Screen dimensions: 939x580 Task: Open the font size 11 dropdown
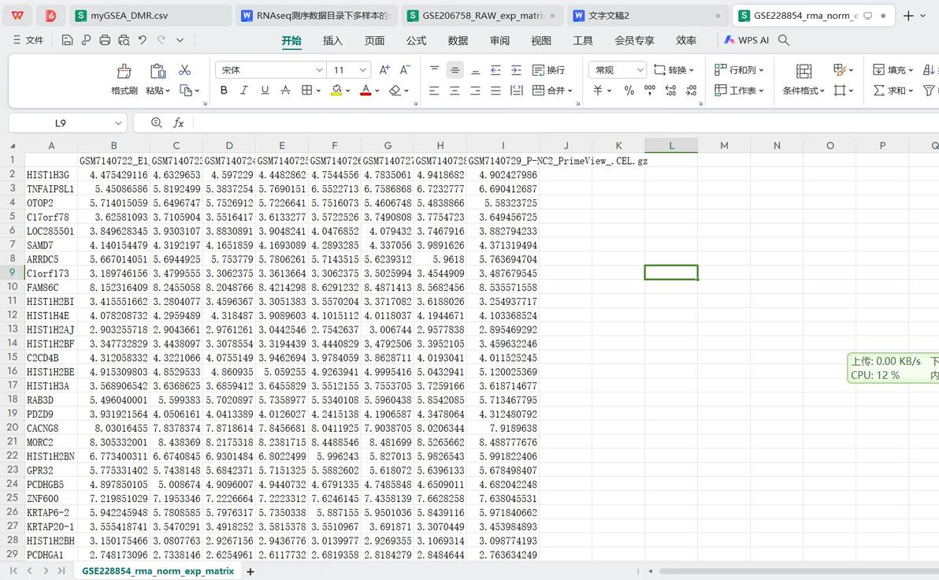363,70
